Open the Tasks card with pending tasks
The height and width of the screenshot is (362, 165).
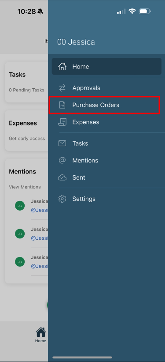(x=26, y=82)
